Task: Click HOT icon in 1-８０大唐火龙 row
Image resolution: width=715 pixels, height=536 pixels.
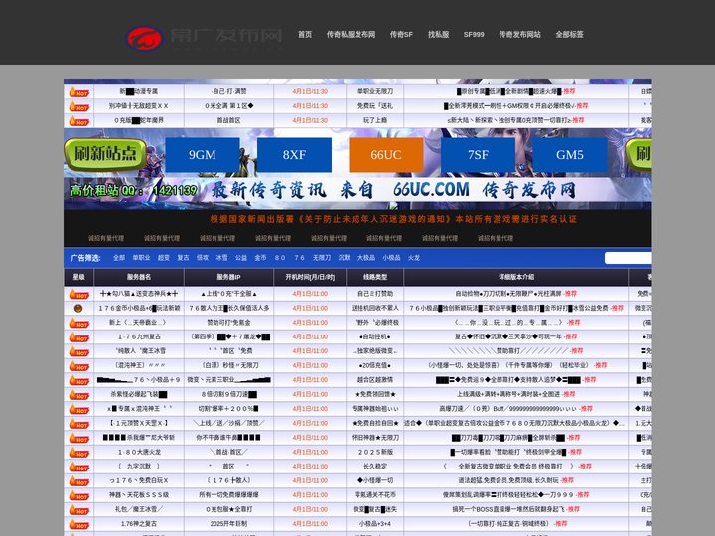Action: tap(78, 453)
